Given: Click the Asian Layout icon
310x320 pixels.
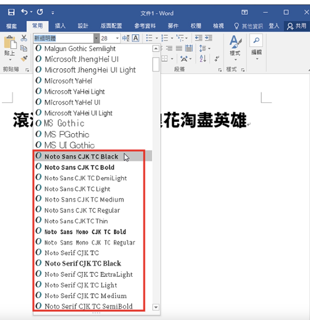Looking at the screenshot, I should pyautogui.click(x=184, y=59).
